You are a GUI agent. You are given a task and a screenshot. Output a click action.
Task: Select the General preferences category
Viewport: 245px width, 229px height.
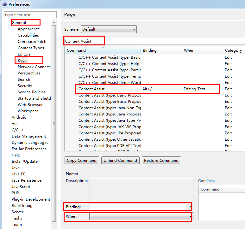pos(19,23)
